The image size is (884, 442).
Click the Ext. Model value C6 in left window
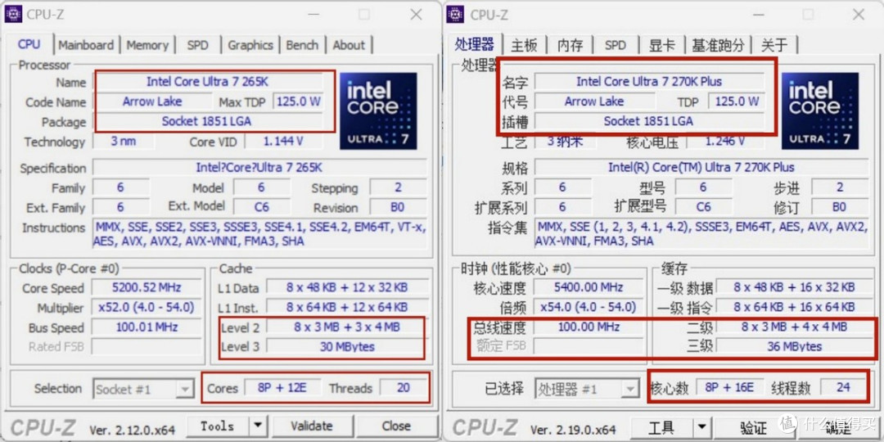pos(262,207)
